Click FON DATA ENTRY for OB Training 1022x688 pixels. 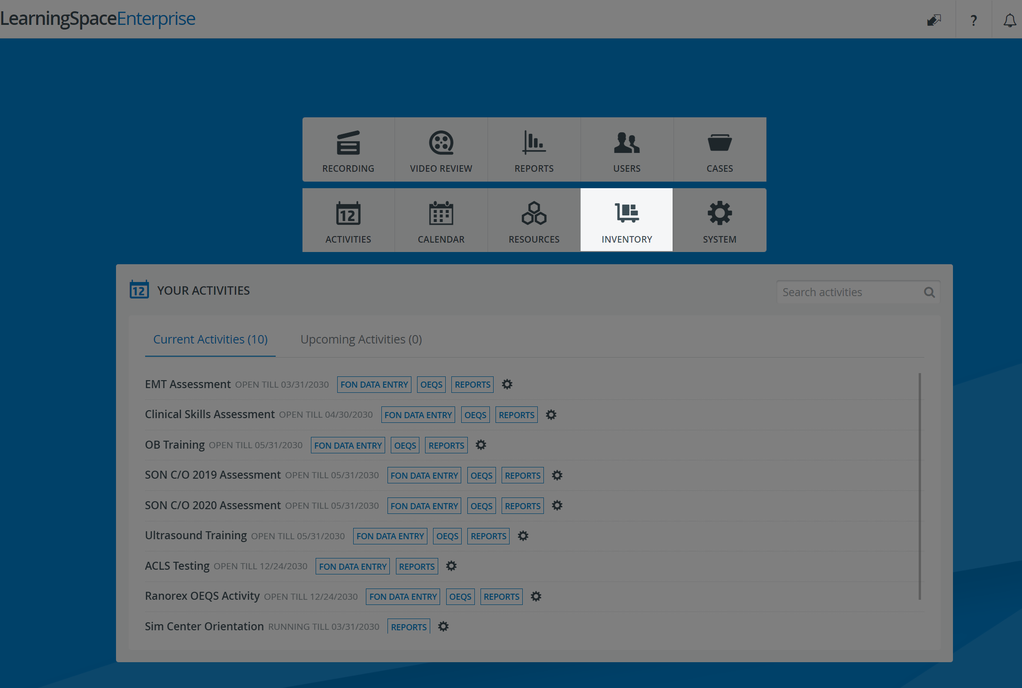(348, 445)
